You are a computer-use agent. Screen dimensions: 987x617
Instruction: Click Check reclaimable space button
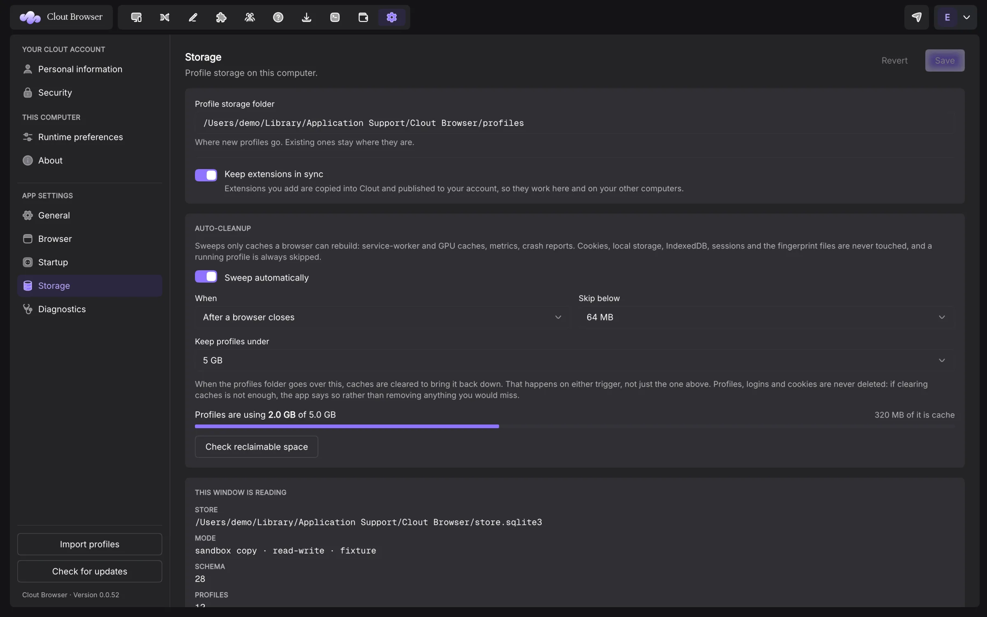256,447
